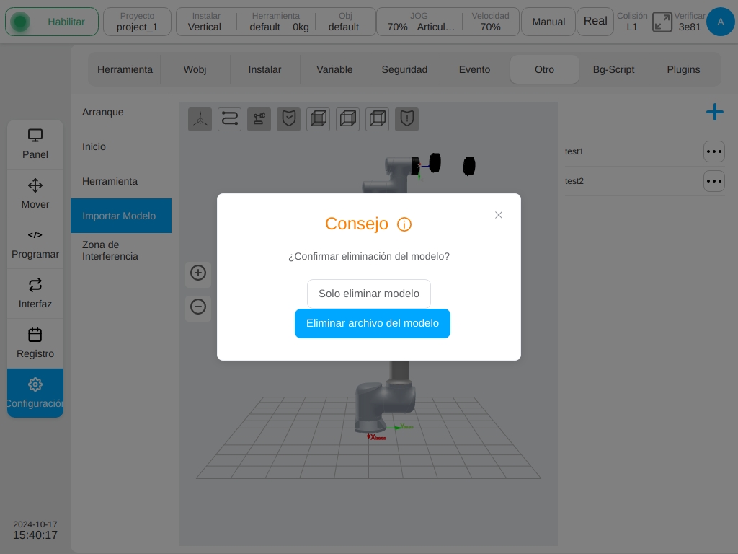738x554 pixels.
Task: Select the first cube view icon
Action: [318, 119]
